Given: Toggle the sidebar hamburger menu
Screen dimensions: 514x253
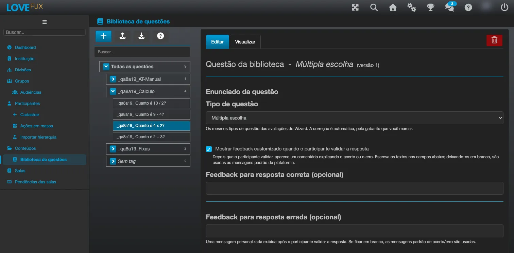Looking at the screenshot, I should point(45,22).
